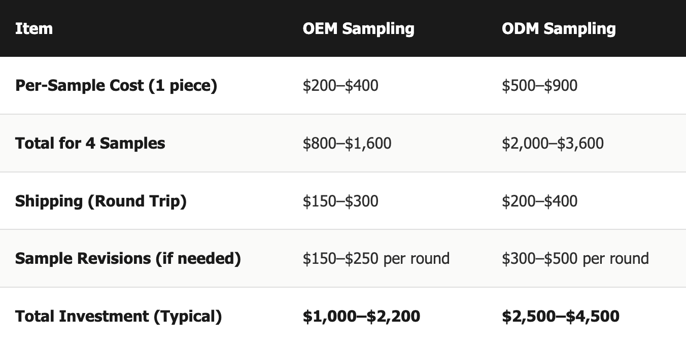The width and height of the screenshot is (686, 345).
Task: Click the bold $2,500–$4,500 ODM total
Action: click(x=561, y=317)
